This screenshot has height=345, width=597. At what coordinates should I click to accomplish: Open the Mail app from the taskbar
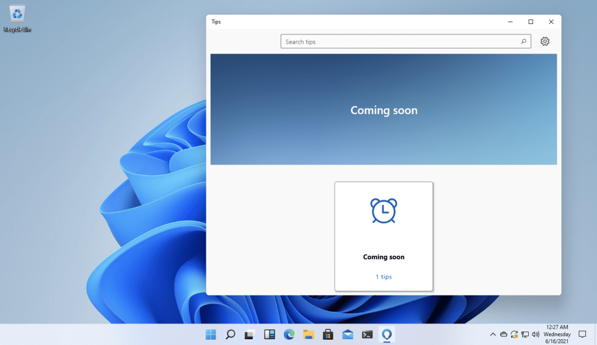(x=347, y=334)
